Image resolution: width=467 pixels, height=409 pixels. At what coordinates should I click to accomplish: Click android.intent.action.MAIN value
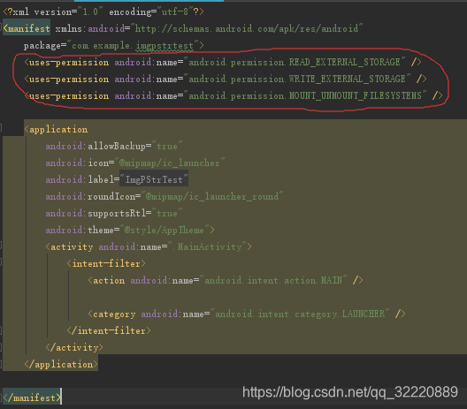[x=273, y=280]
